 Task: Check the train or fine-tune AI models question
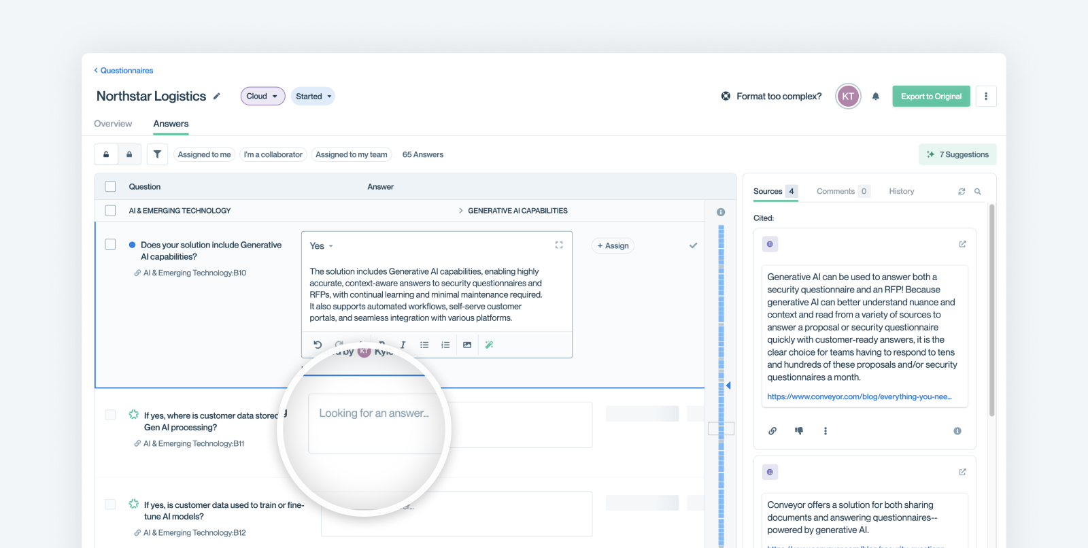coord(110,504)
